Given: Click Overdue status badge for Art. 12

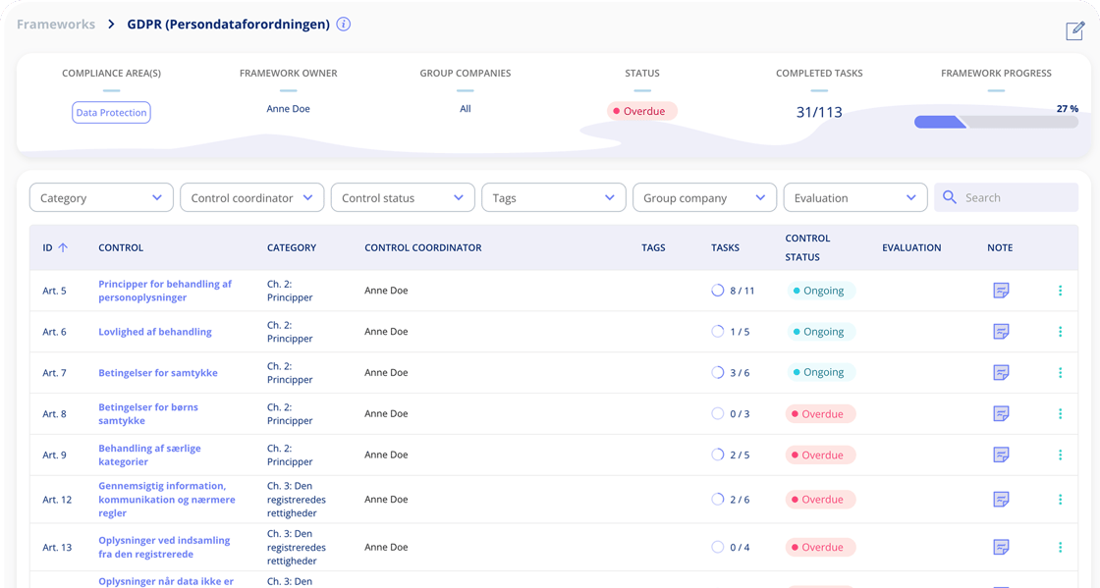Looking at the screenshot, I should point(820,499).
